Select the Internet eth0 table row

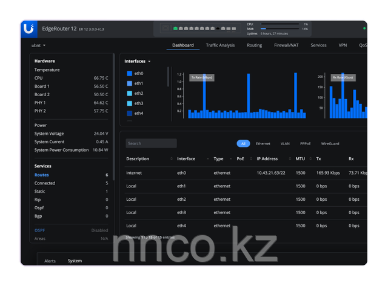(x=247, y=173)
